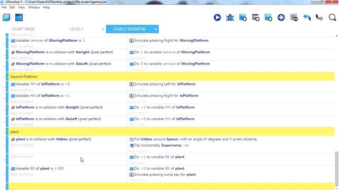The height and width of the screenshot is (190, 339).
Task: Select action Simulate pressing Right for MovingPlatform
Action: 169,41
